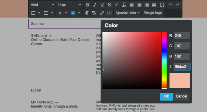Cancel the Color dialog
Screen dimensions: 207x112
click(181, 96)
